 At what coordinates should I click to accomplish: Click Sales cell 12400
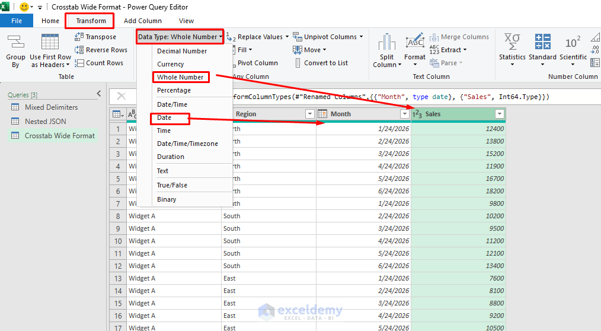click(x=458, y=129)
